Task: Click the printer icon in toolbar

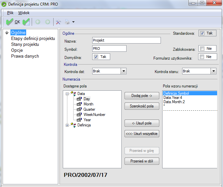Action: click(67, 22)
